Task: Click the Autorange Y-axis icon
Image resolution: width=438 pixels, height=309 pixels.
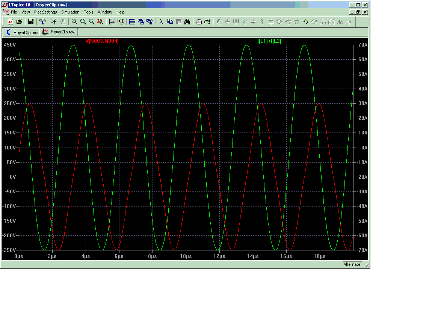Action: click(121, 22)
